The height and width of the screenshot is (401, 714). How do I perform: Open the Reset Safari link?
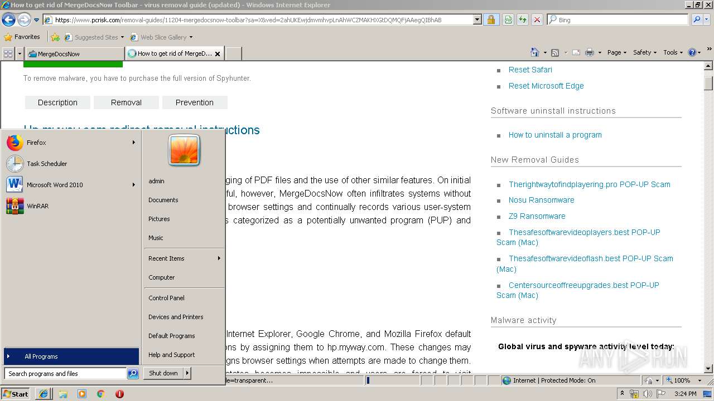click(x=530, y=70)
